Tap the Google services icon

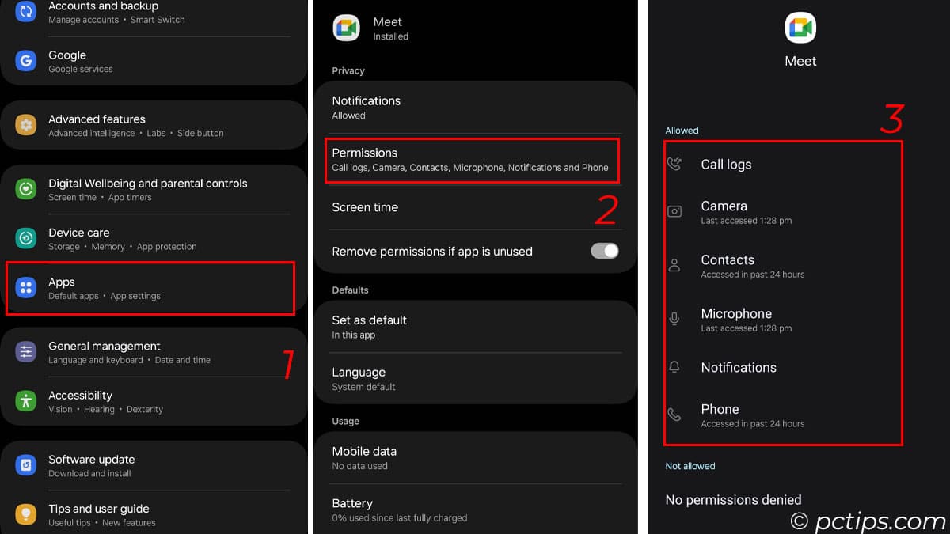tap(26, 61)
